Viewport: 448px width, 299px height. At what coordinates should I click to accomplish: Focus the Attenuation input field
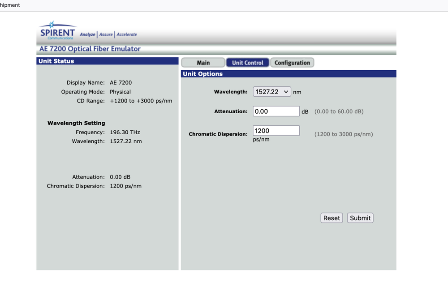(x=276, y=111)
